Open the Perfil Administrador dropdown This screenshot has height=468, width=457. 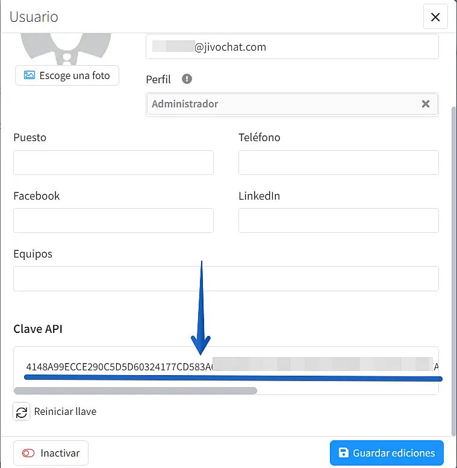283,104
